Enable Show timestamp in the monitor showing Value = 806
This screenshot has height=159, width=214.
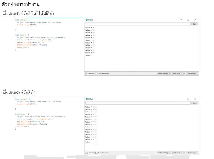pyautogui.click(x=96, y=153)
